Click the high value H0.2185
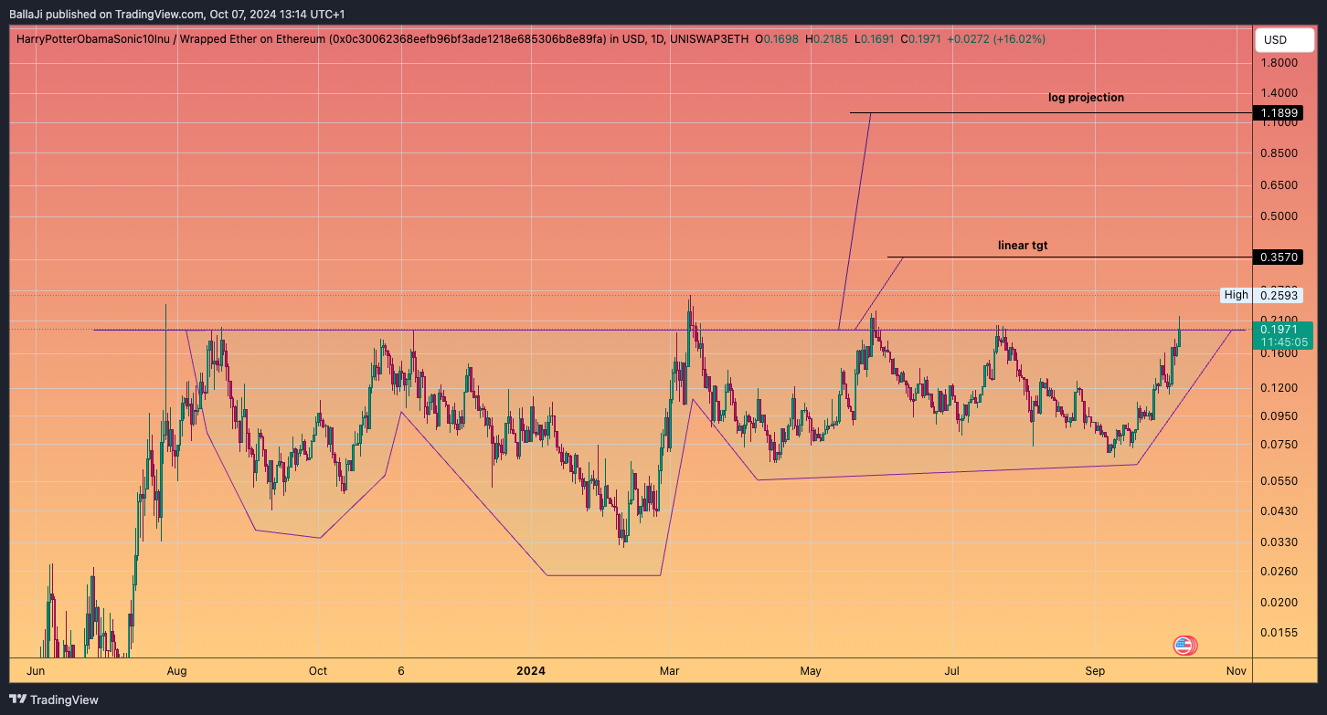Screen dimensions: 1327x715 point(826,39)
